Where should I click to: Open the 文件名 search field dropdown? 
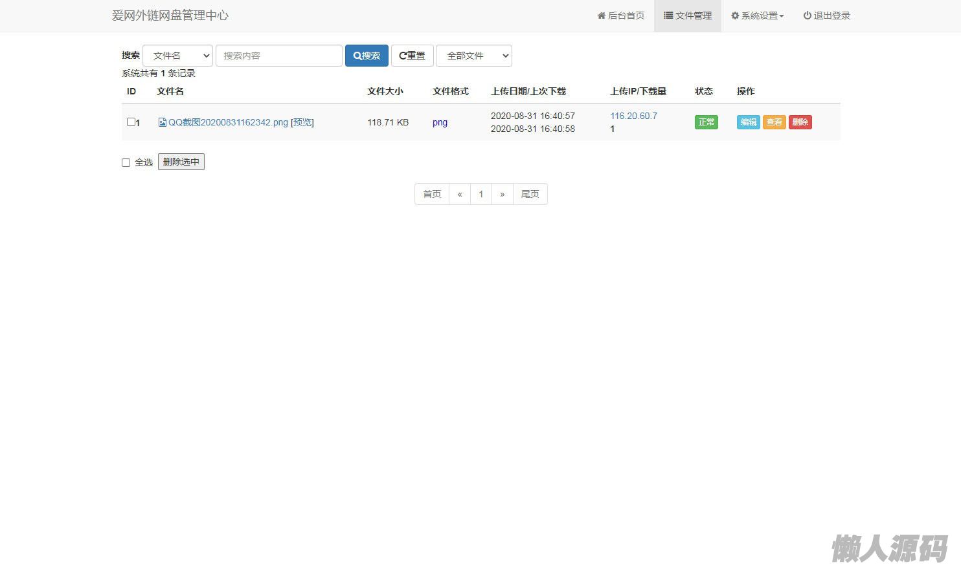[x=178, y=56]
